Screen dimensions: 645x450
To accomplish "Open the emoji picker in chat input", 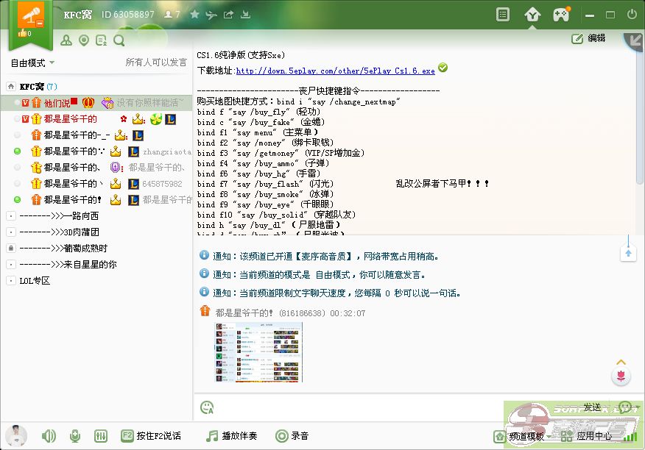I will click(x=207, y=407).
